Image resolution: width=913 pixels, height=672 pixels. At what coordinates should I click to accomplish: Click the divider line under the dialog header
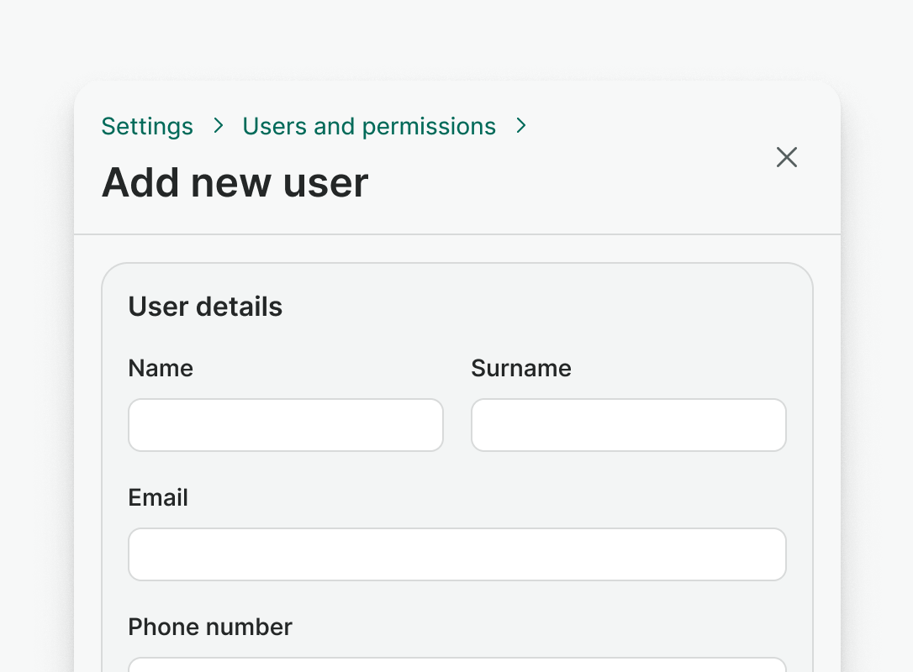coord(456,234)
